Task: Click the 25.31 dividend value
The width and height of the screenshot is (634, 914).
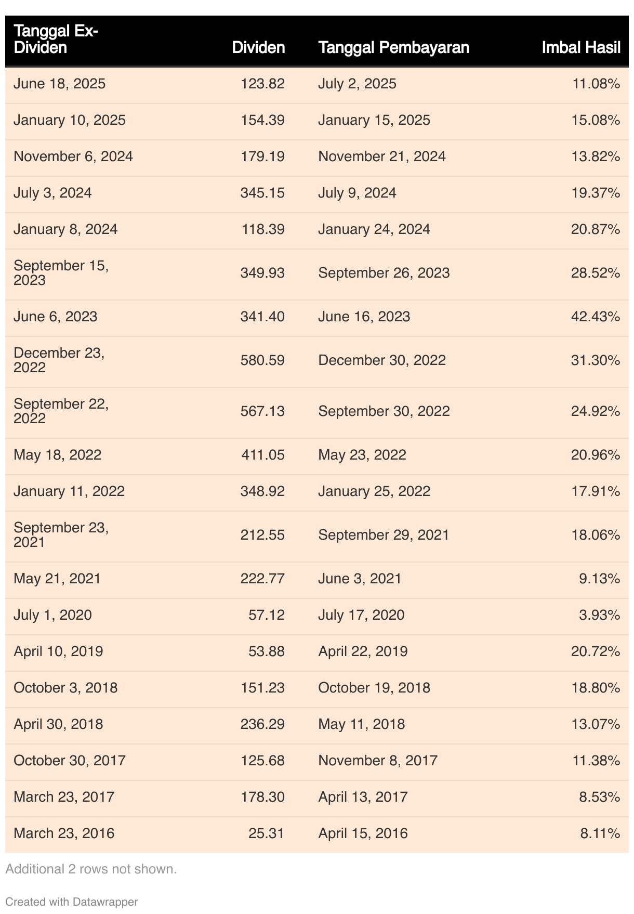Action: pos(266,833)
